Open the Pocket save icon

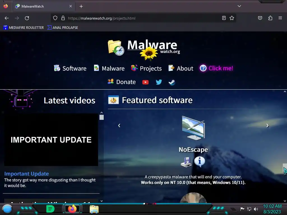tap(260, 18)
